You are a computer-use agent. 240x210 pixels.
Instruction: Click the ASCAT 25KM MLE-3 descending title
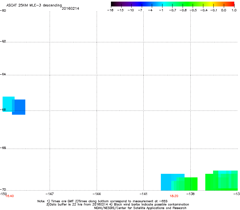click(34, 5)
